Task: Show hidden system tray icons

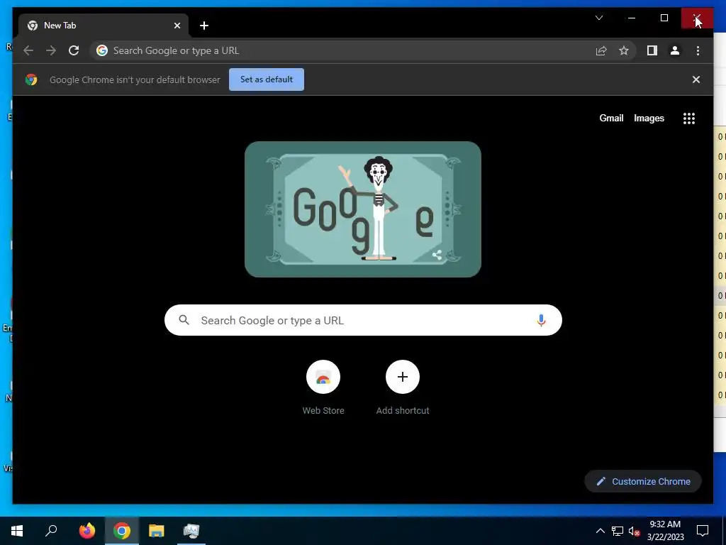Action: pos(600,531)
